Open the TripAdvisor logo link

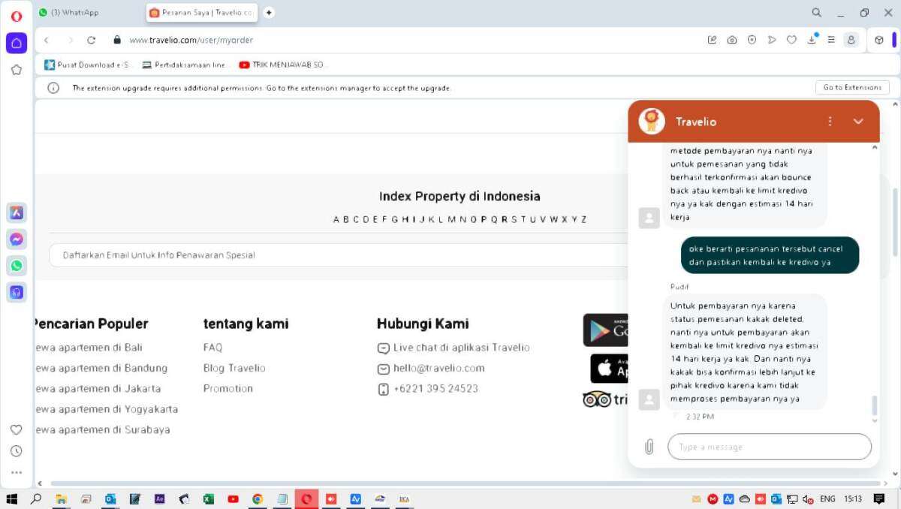click(605, 399)
